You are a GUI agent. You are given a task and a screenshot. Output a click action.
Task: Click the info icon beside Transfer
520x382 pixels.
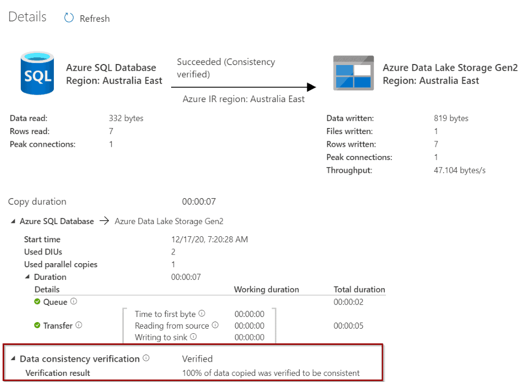click(x=79, y=326)
